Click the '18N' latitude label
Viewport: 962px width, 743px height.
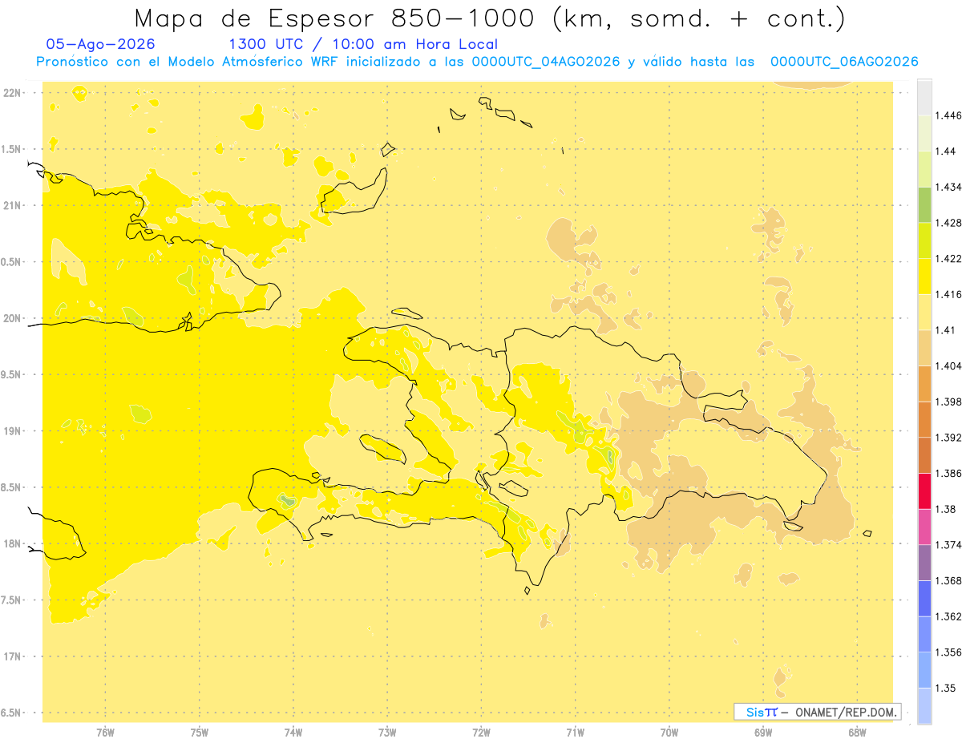tap(13, 543)
